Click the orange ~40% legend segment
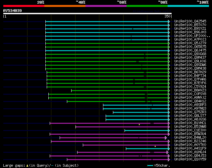The image size is (212, 168). [65, 6]
